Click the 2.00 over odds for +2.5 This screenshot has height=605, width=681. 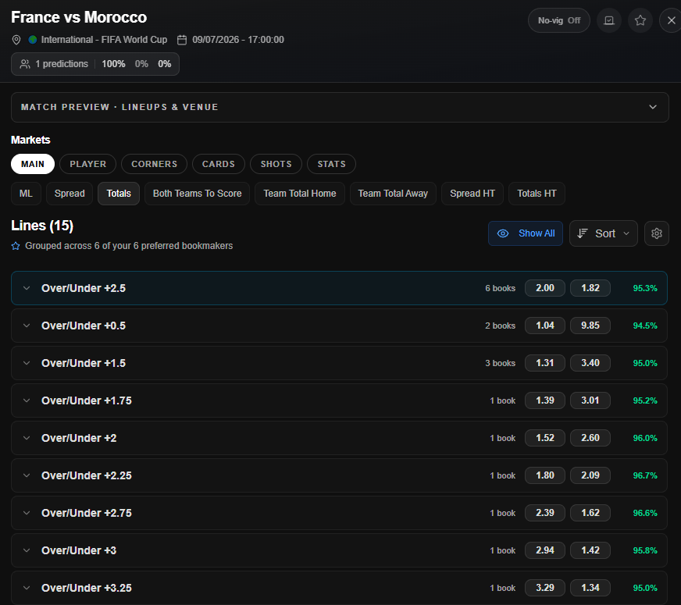[x=544, y=288]
